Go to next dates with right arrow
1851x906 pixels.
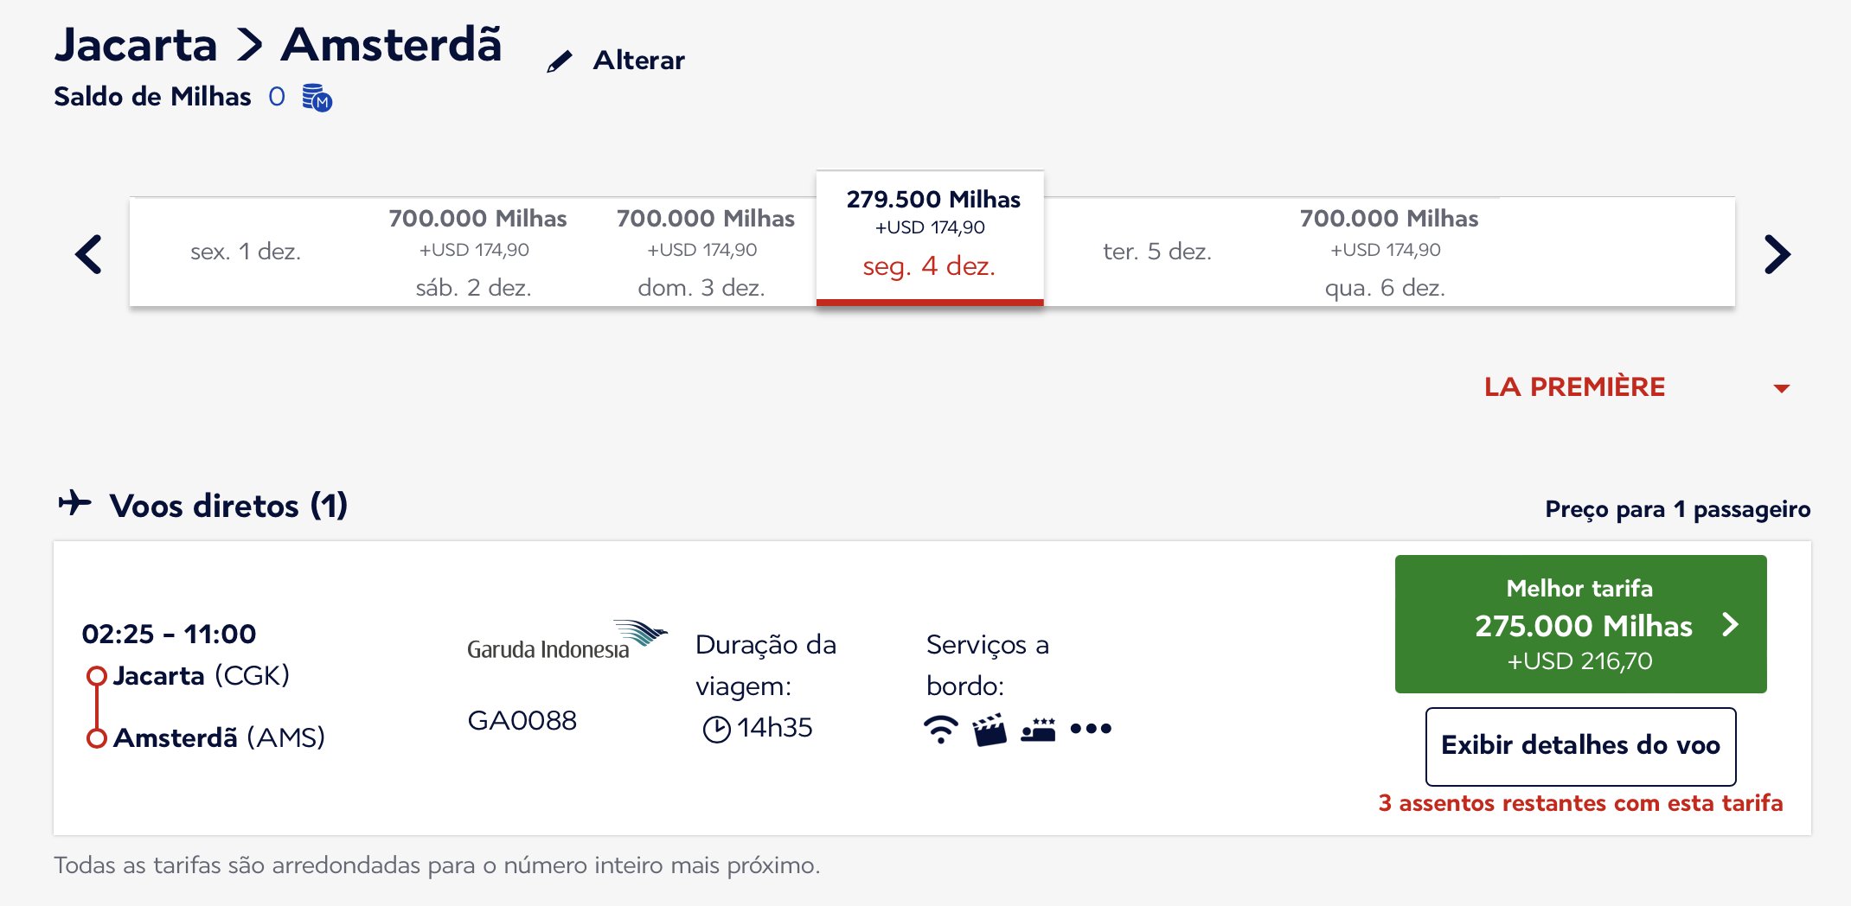pyautogui.click(x=1777, y=254)
